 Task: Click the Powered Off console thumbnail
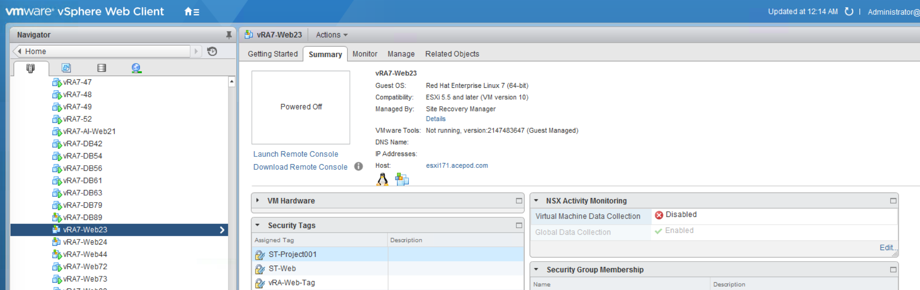click(x=301, y=107)
